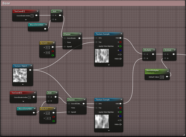Click the RGB output pin of upper Texture Sample

(121, 38)
